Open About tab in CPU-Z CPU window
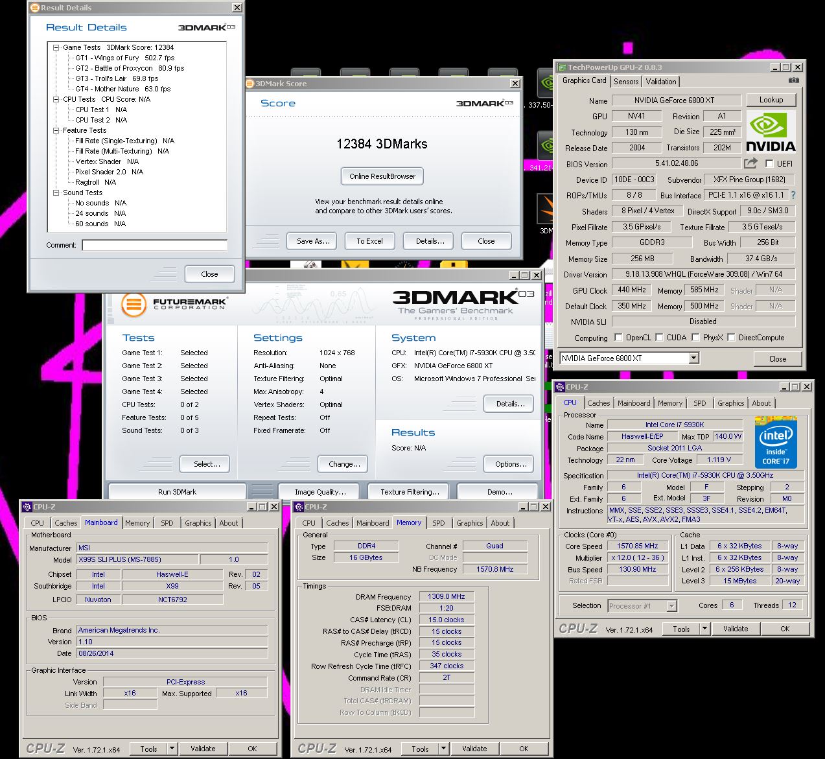The width and height of the screenshot is (825, 759). coord(761,403)
